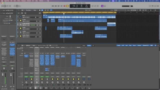Solo the HOOK STACKS track

[25, 37]
